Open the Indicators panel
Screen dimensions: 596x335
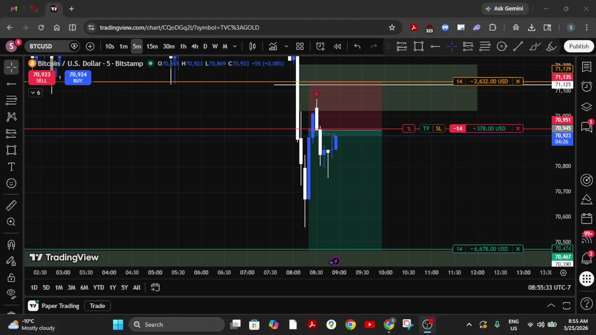pyautogui.click(x=273, y=46)
